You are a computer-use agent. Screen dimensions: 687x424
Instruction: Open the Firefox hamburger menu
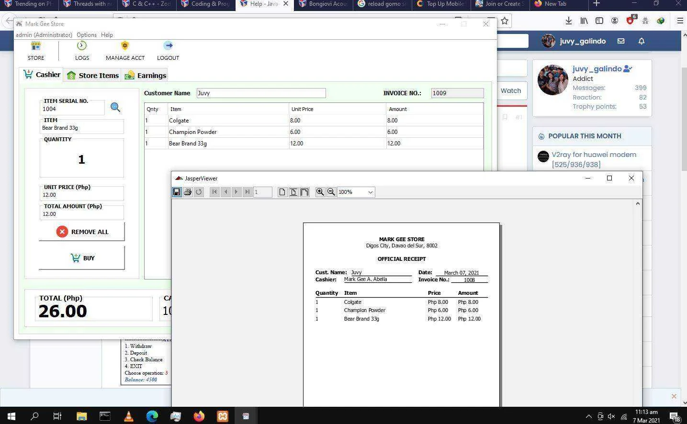pos(680,21)
